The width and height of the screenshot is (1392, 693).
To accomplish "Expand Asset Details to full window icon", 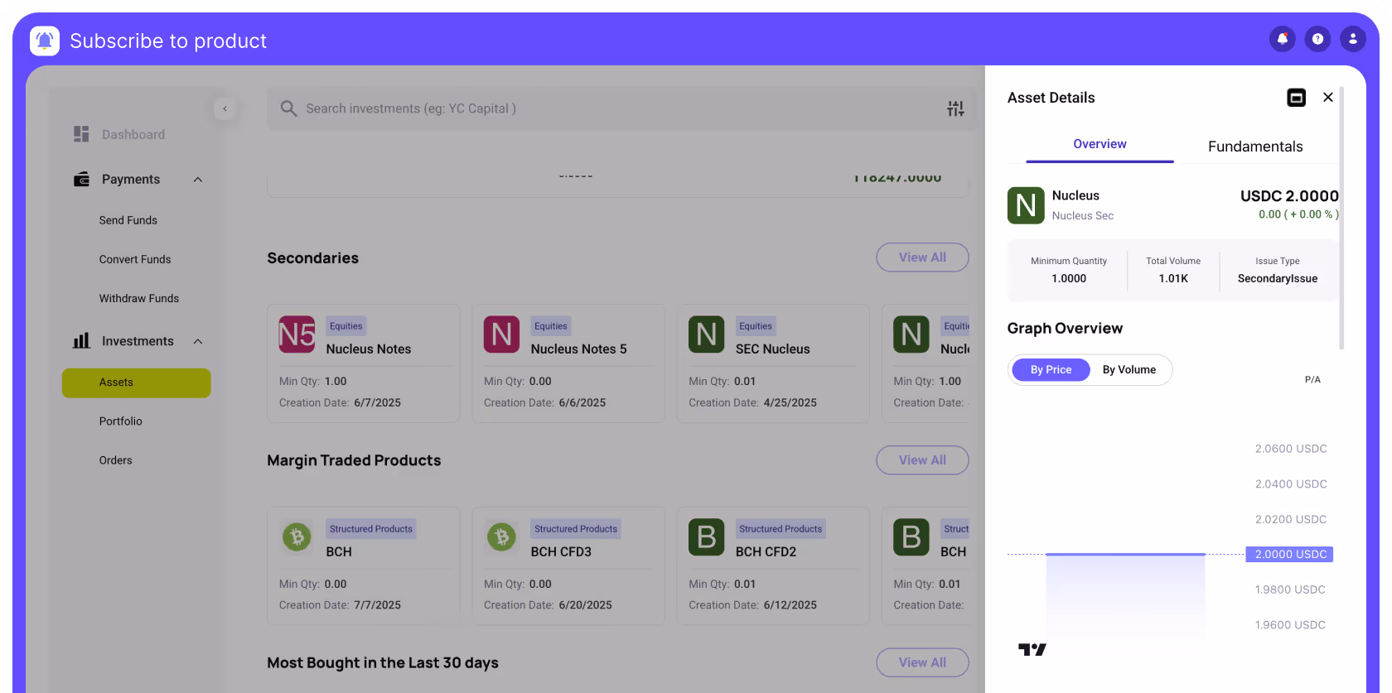I will 1296,98.
